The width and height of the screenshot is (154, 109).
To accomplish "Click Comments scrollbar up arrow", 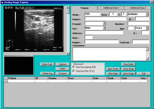I will tap(147, 49).
